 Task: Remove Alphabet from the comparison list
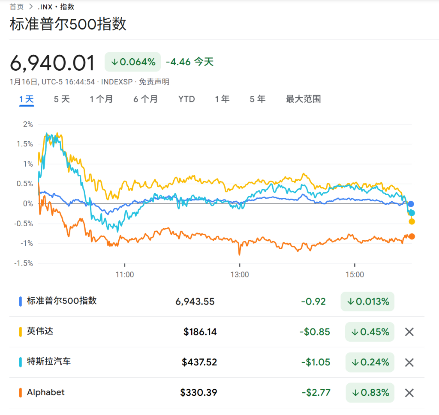409,393
